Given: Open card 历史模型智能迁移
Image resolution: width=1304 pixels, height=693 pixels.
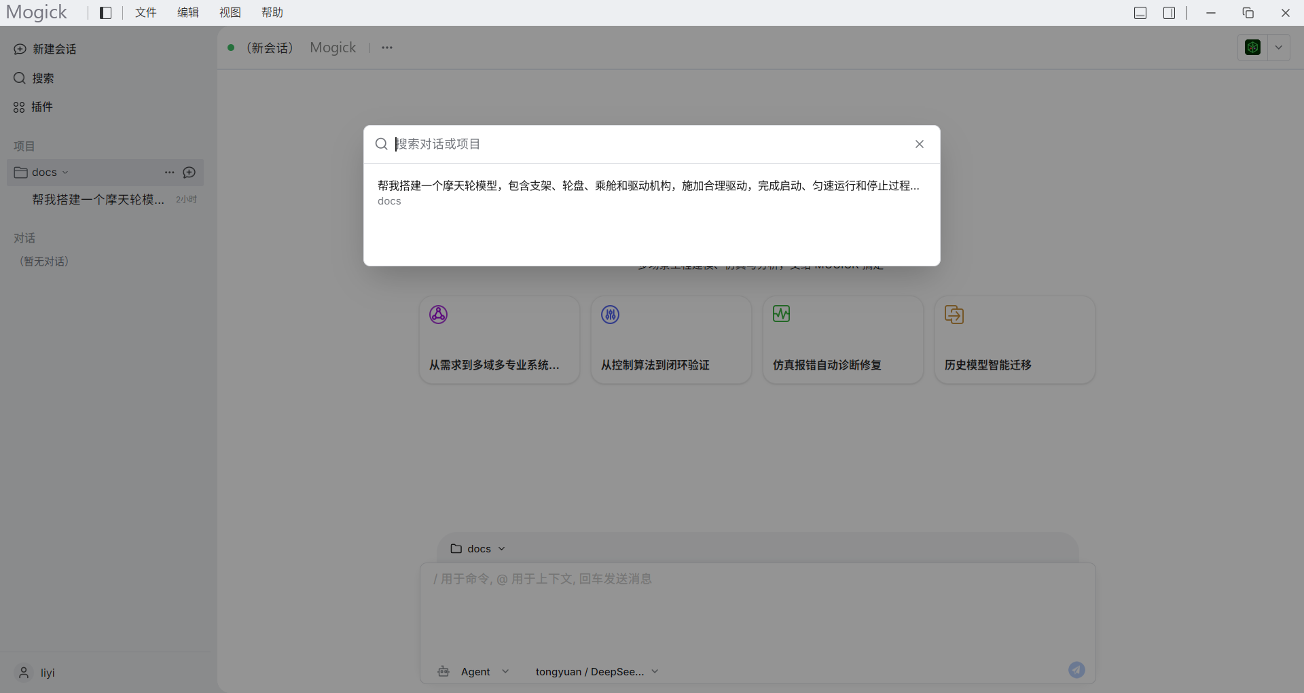Looking at the screenshot, I should (1015, 340).
